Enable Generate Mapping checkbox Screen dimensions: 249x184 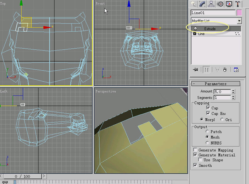pyautogui.click(x=195, y=150)
